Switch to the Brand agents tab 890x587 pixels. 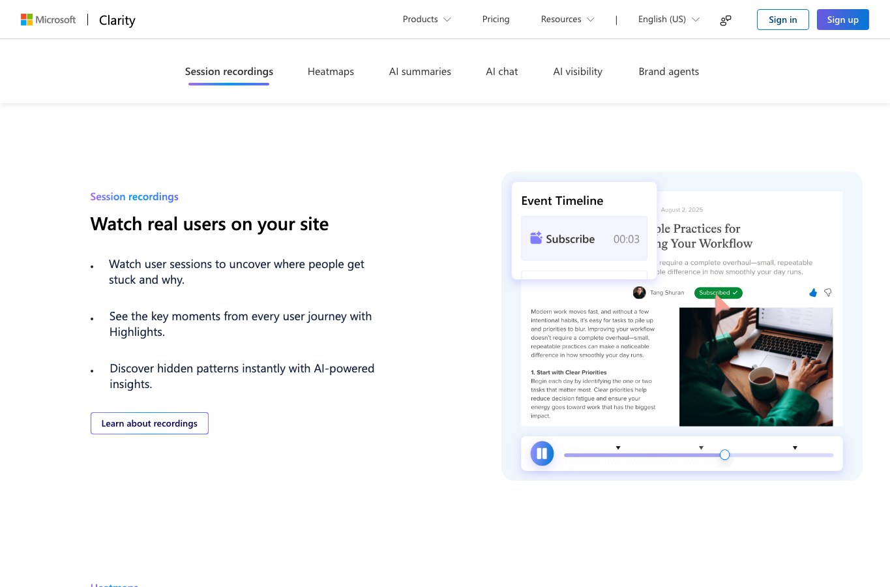[x=668, y=72]
